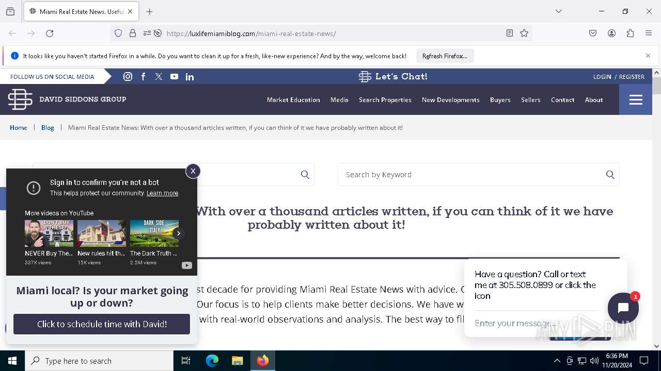Open the Market Education menu

293,100
